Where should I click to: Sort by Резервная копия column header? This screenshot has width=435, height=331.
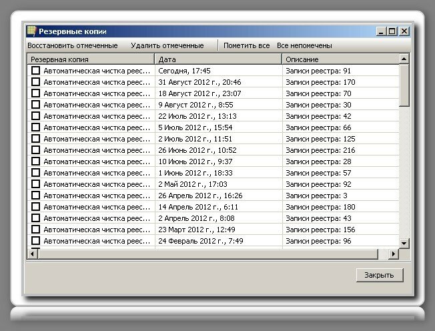click(x=91, y=59)
